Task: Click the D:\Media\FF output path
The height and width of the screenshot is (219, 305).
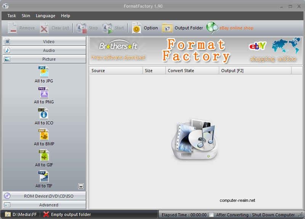Action: [x=24, y=214]
